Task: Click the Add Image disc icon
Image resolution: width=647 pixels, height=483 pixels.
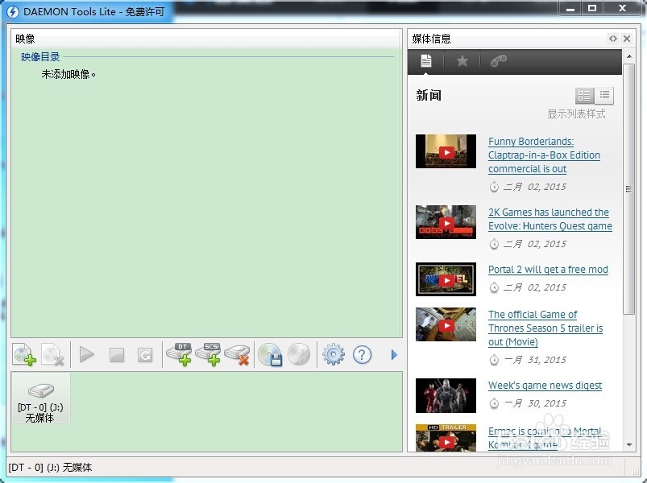Action: pos(24,354)
